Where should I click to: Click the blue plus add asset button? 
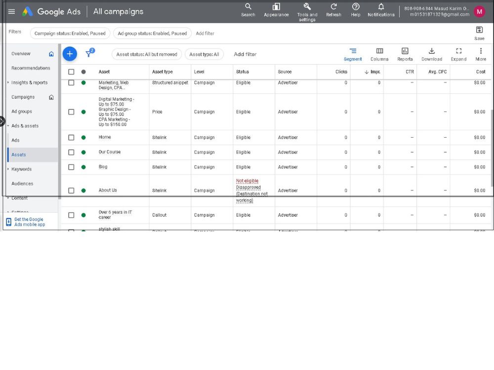(x=70, y=54)
